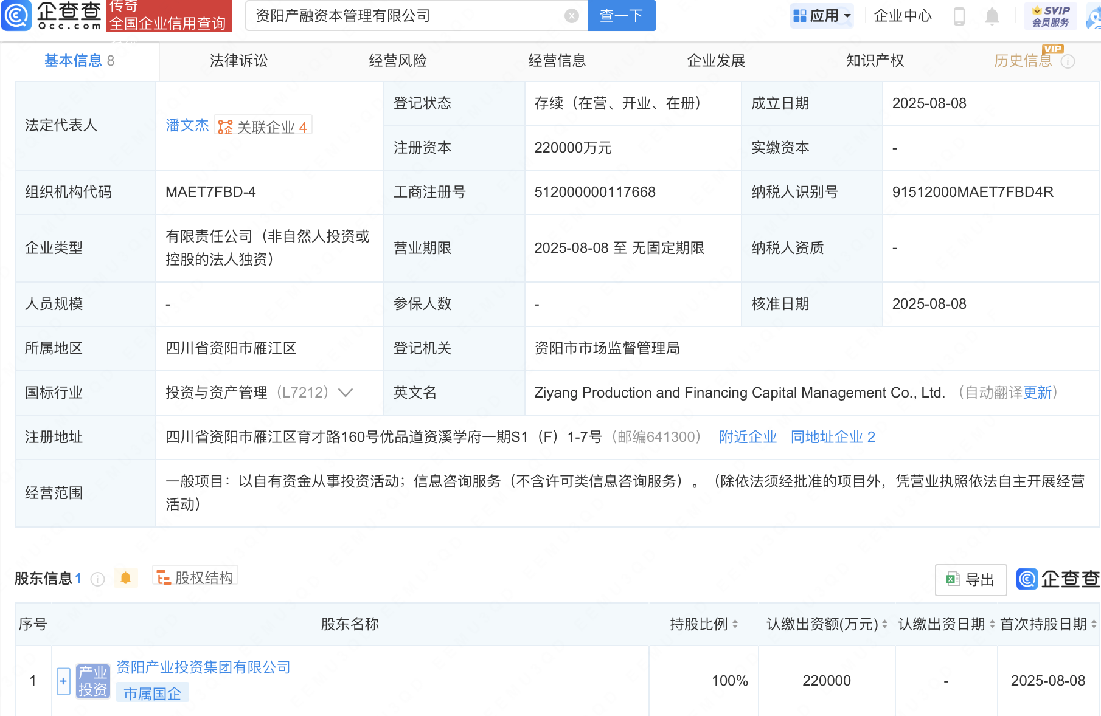Expand the 投资与资产管理 industry chevron
Image resolution: width=1101 pixels, height=716 pixels.
click(346, 393)
